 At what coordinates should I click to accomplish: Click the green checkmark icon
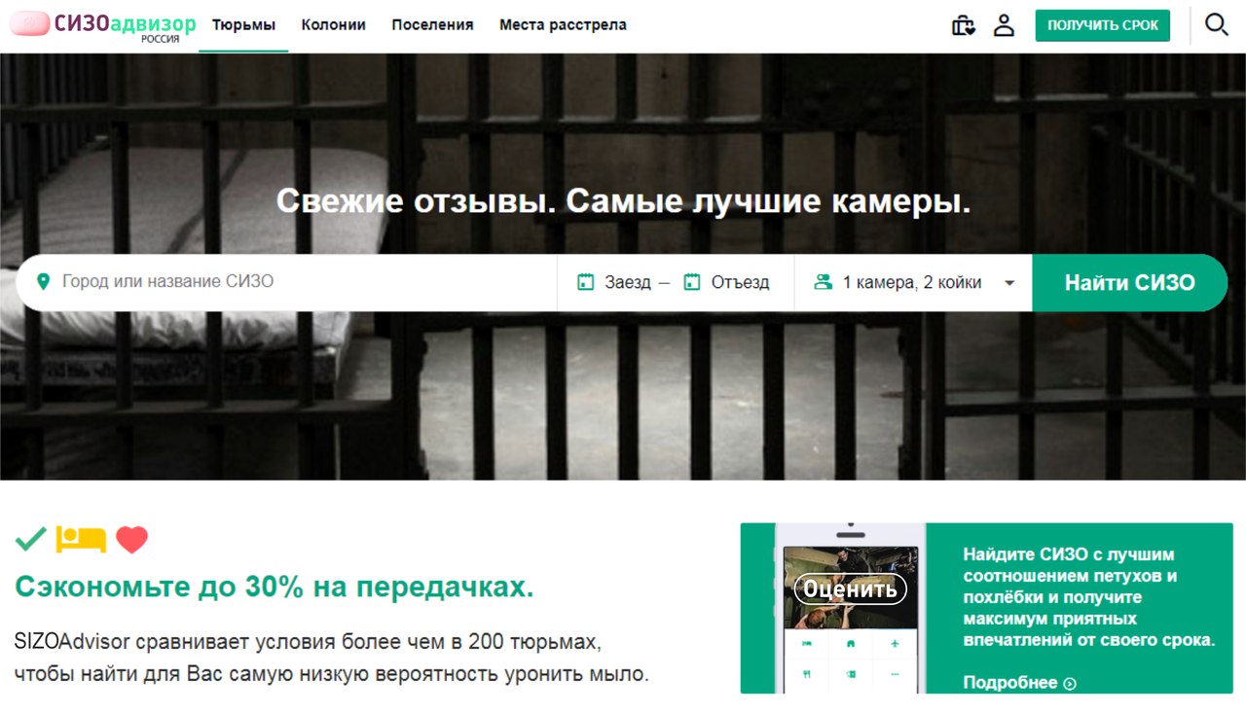(x=31, y=538)
